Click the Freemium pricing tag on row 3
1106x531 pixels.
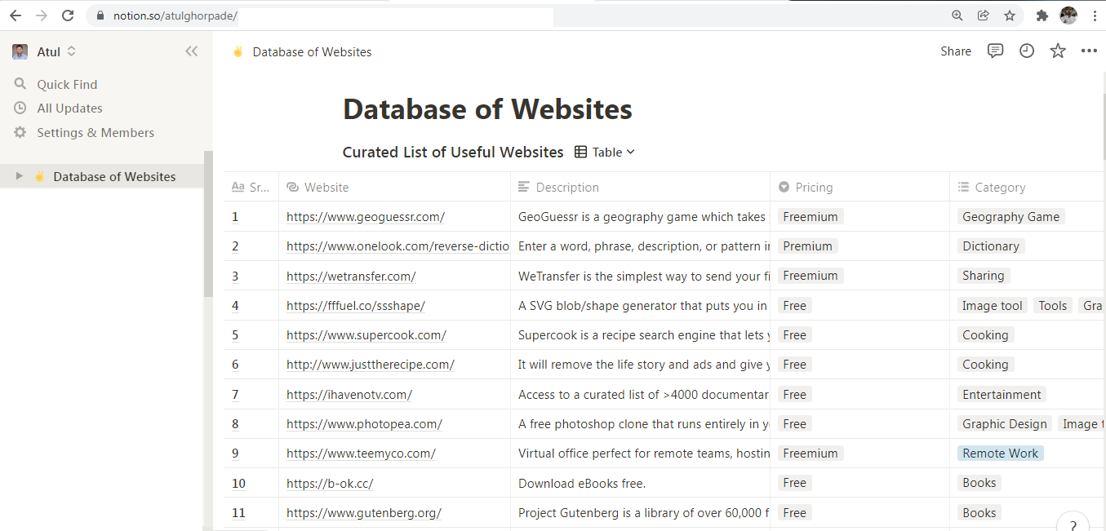tap(810, 275)
